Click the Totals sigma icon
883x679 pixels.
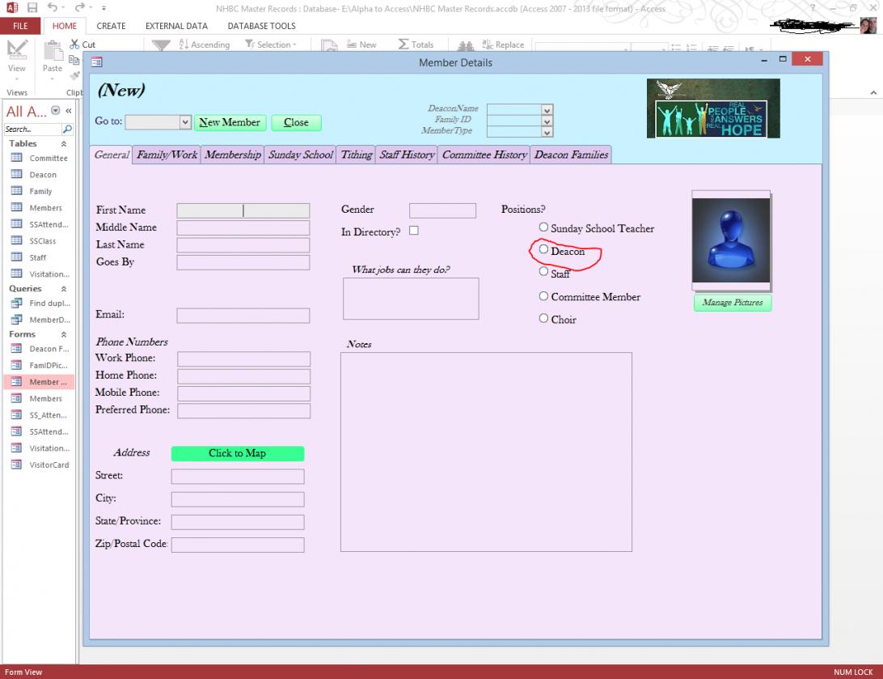(403, 45)
